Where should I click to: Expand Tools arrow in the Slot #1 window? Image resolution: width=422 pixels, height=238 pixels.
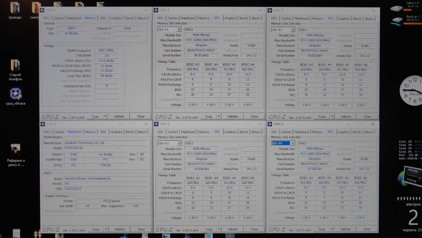(x=219, y=116)
